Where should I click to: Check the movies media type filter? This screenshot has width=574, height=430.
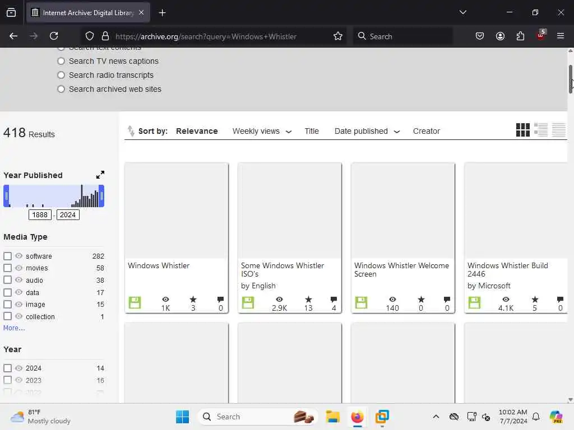[x=8, y=268]
